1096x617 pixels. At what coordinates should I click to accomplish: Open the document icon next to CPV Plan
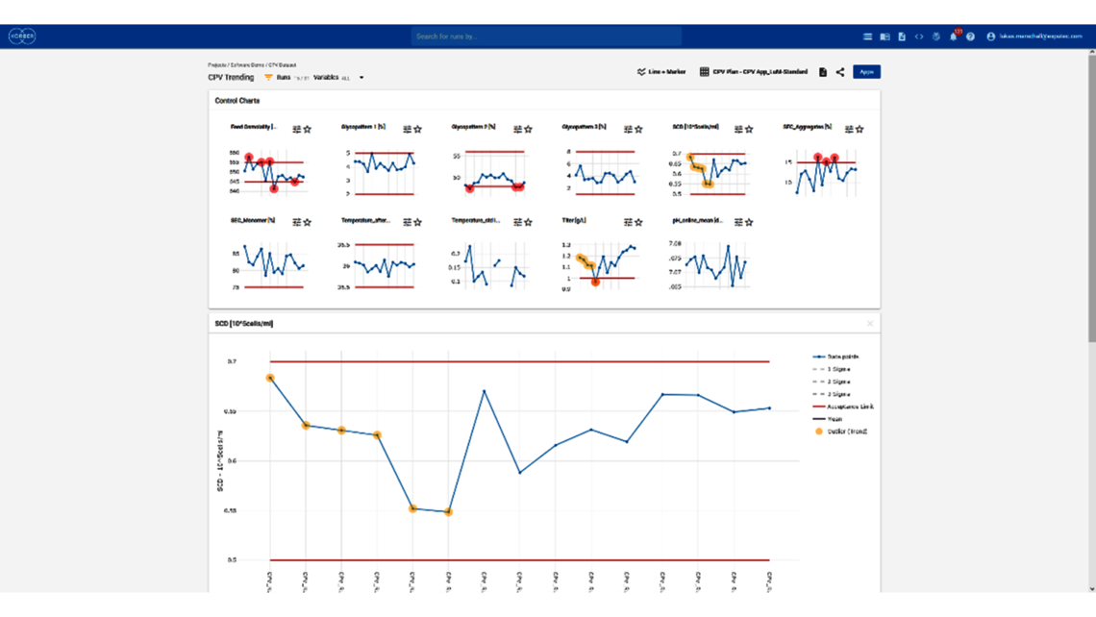(x=823, y=72)
